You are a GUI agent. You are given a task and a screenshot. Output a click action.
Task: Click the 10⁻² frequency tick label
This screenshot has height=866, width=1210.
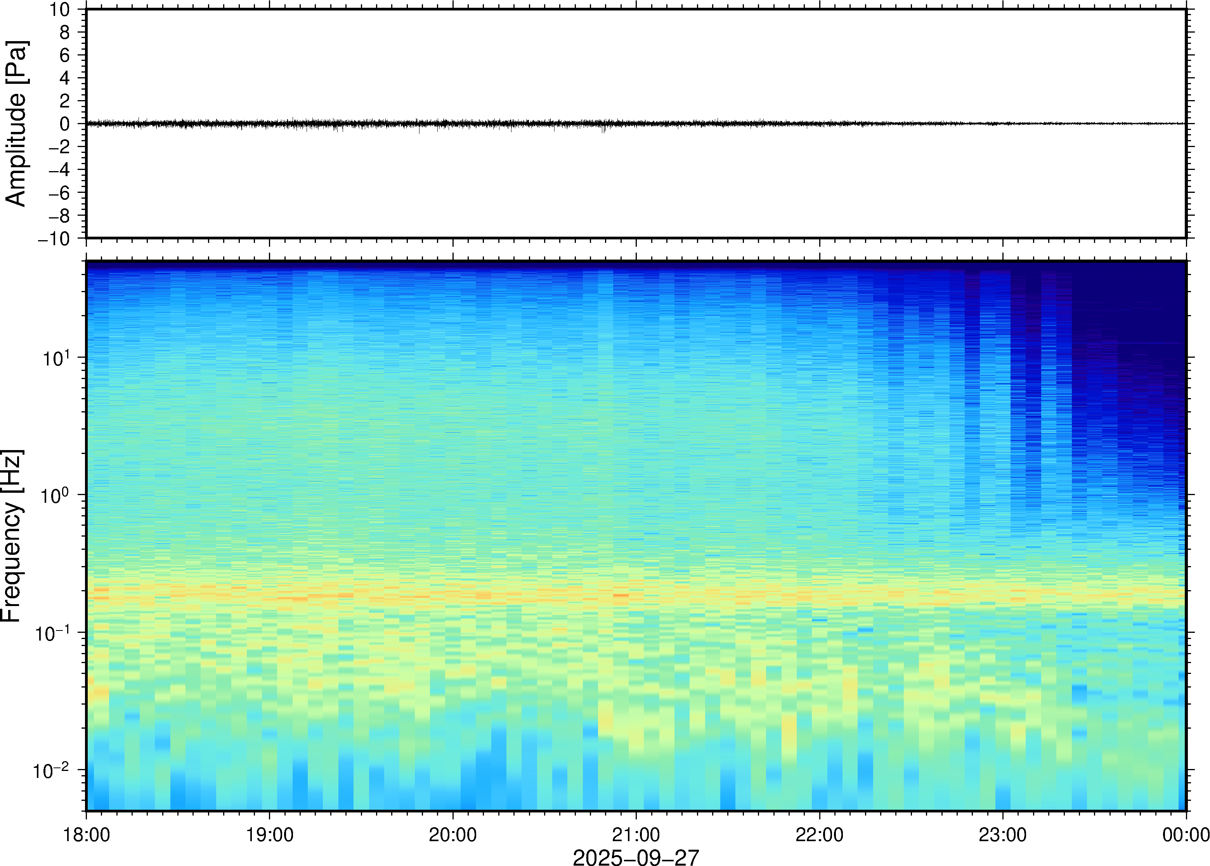pyautogui.click(x=52, y=771)
